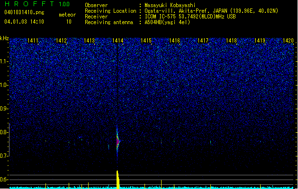Click the 0.7 kHz frequency tick label

click(x=4, y=156)
